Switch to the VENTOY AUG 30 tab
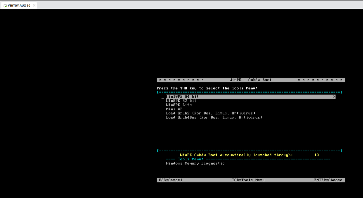Image resolution: width=363 pixels, height=198 pixels. 19,5
